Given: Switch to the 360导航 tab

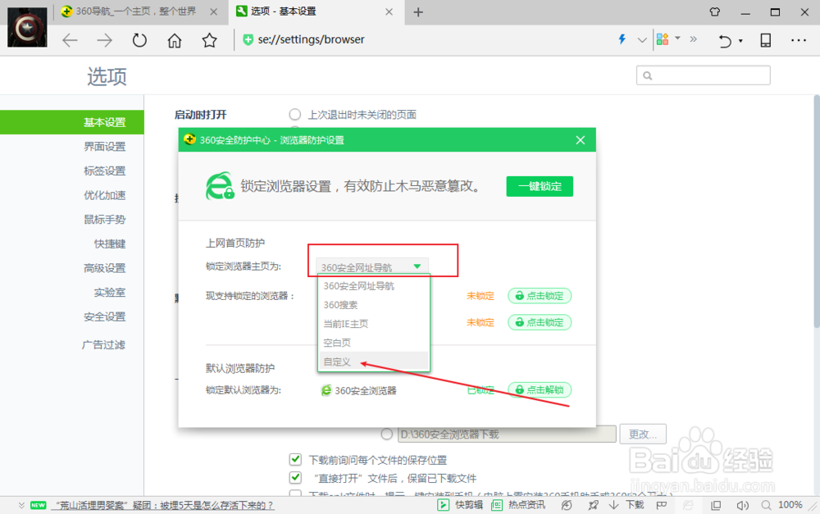Looking at the screenshot, I should [136, 11].
